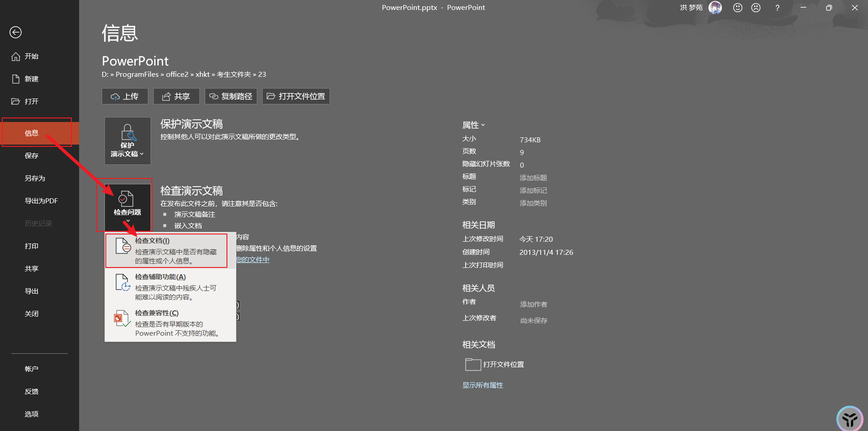Click the 复制路径 button
Viewport: 868px width, 431px height.
tap(231, 96)
